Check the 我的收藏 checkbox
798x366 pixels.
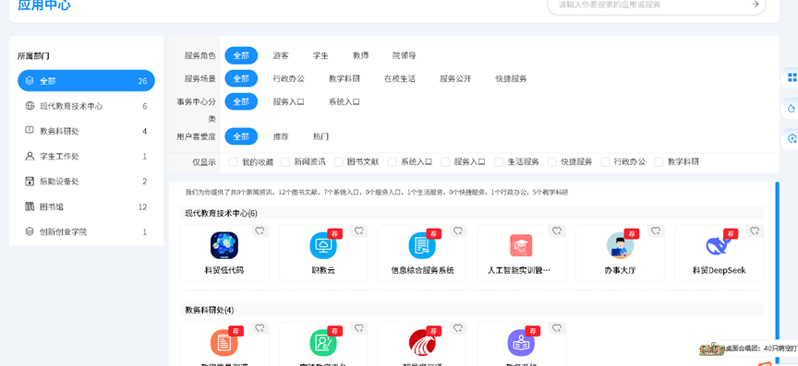click(233, 162)
